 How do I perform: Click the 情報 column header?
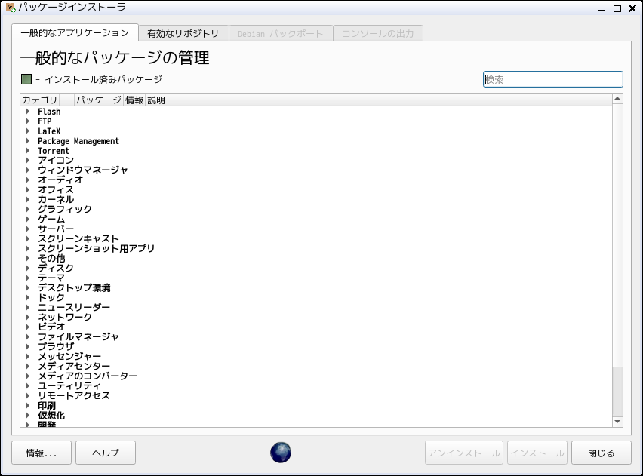tap(134, 100)
